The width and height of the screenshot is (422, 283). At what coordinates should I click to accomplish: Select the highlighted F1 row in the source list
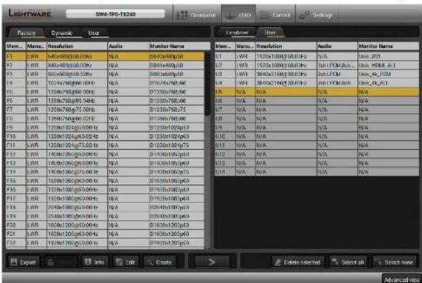[105, 56]
